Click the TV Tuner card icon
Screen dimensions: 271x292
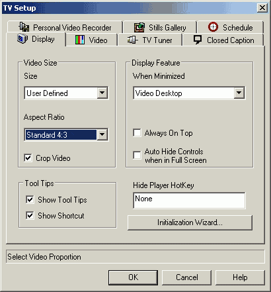coord(133,40)
